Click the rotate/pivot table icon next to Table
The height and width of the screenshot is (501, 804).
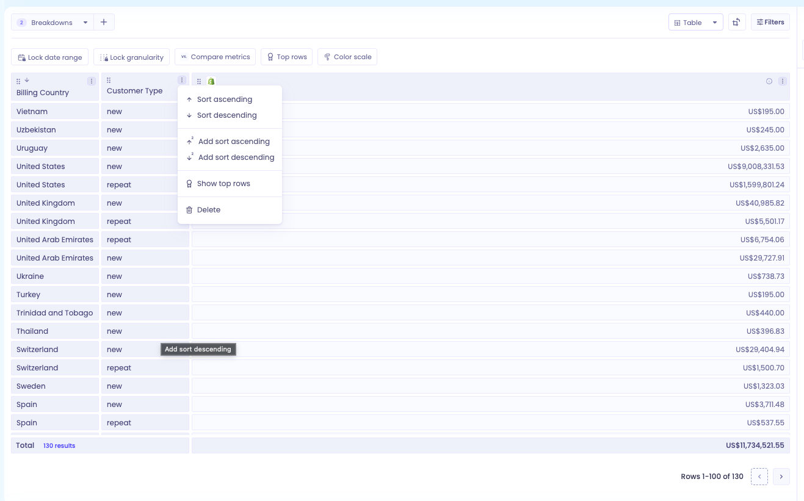point(737,23)
